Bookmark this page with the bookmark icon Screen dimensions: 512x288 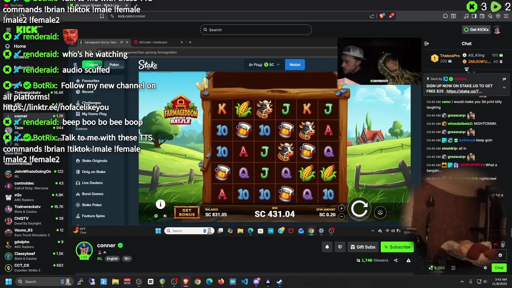pos(102,16)
